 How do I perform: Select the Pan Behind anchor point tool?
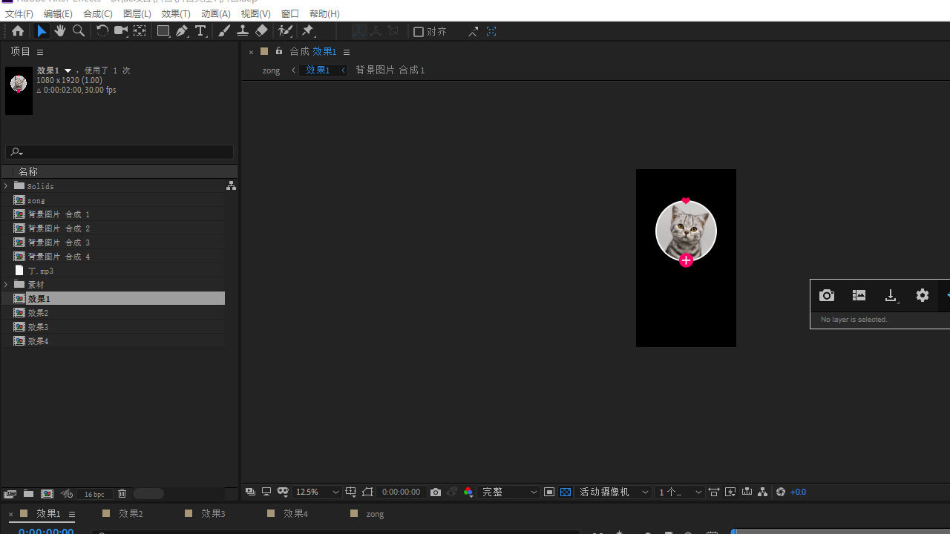[140, 31]
